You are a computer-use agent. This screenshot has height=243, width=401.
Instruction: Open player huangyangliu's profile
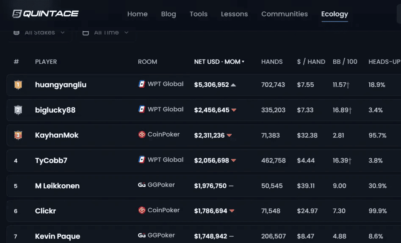pyautogui.click(x=61, y=85)
